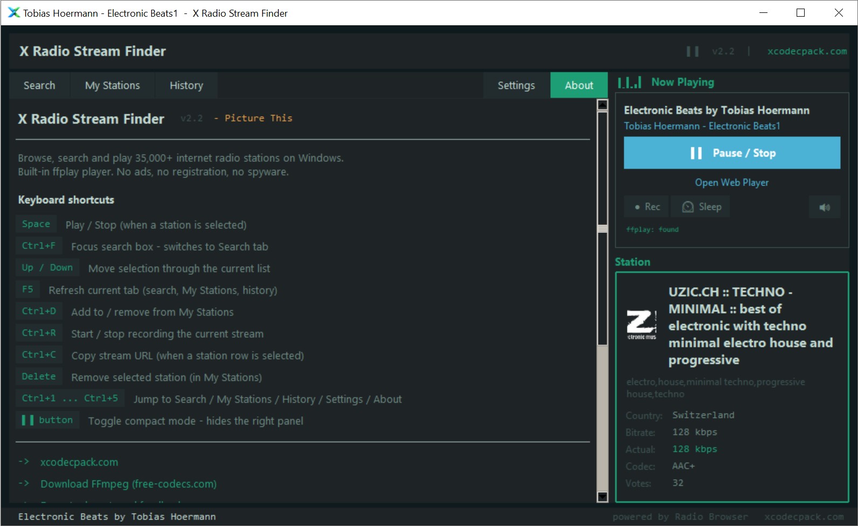Mute audio with the speaker icon
The image size is (858, 526).
pyautogui.click(x=825, y=207)
